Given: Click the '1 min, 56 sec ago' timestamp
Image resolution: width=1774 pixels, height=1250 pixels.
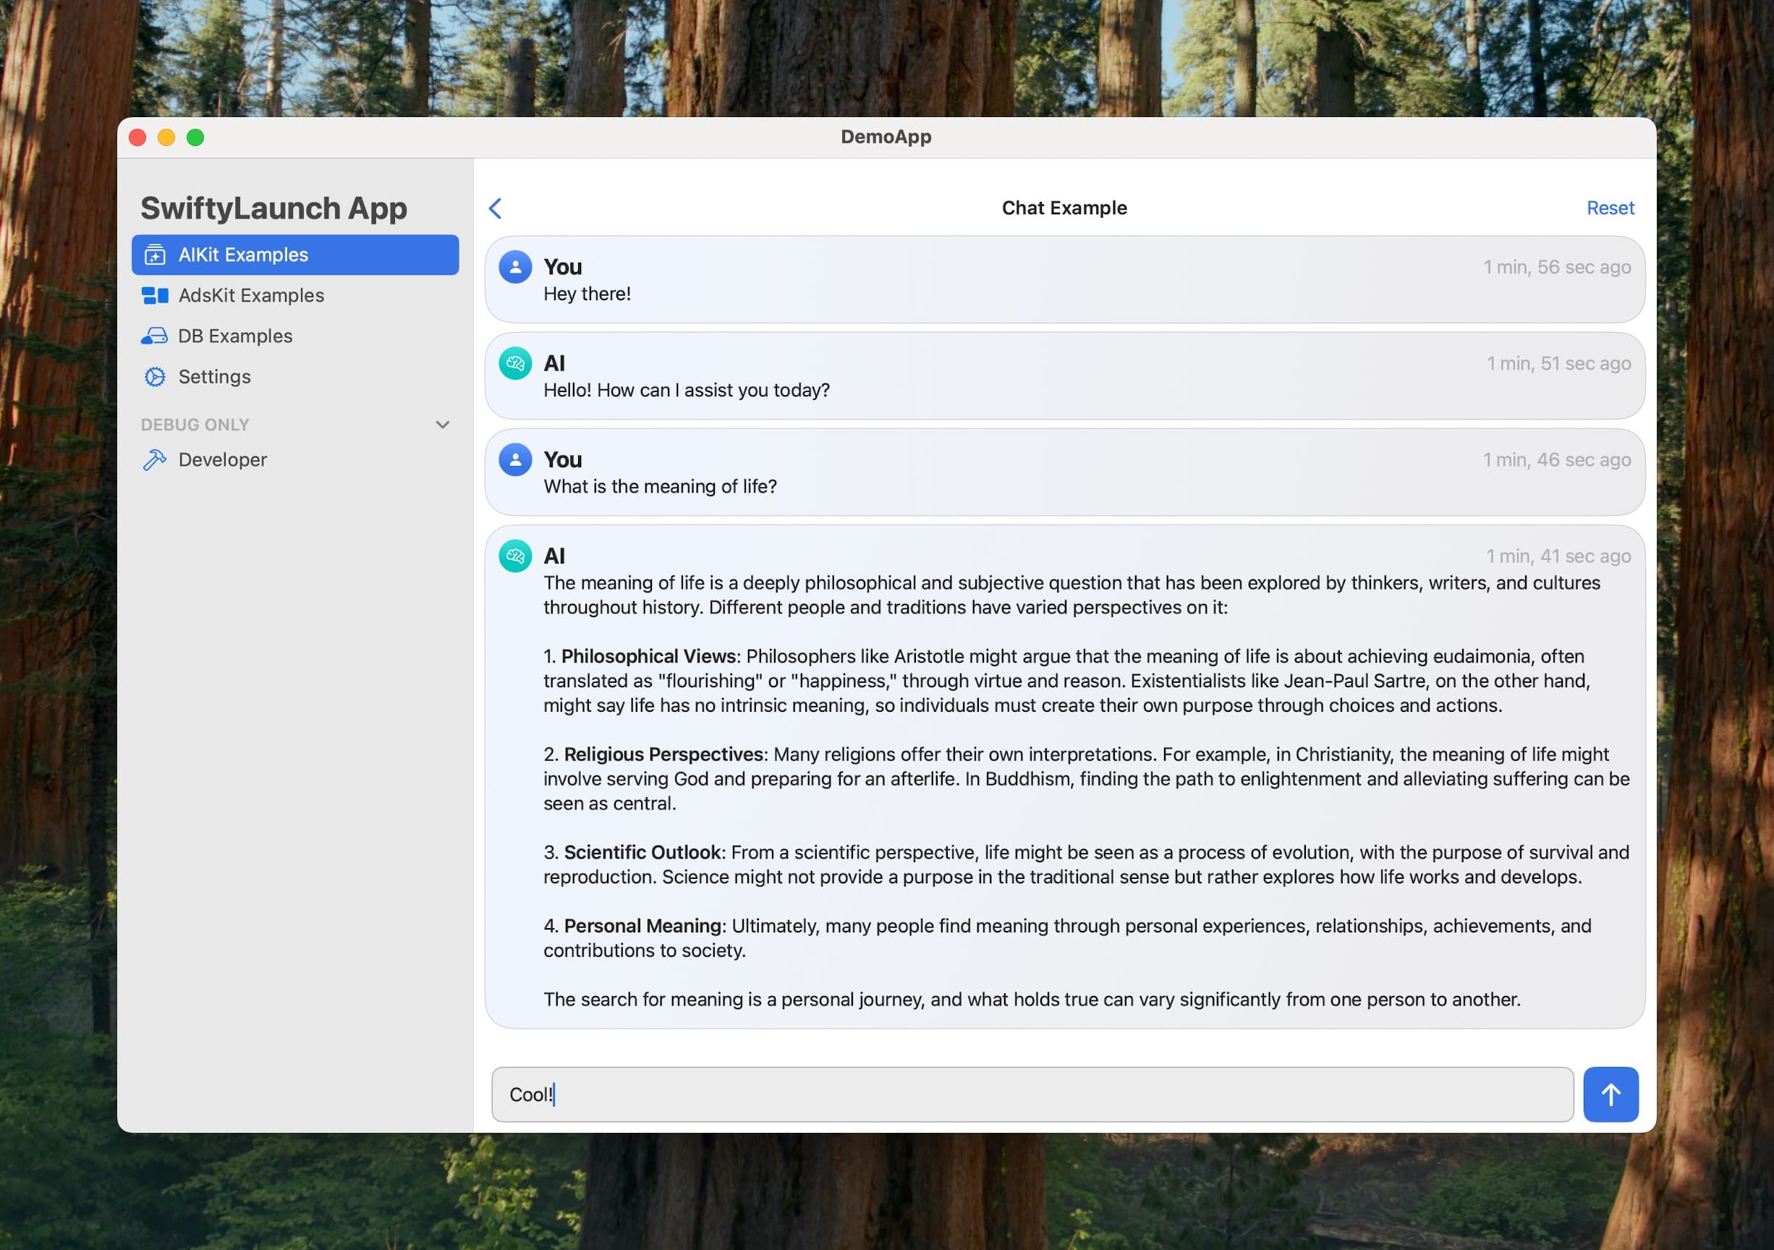Looking at the screenshot, I should [1557, 268].
